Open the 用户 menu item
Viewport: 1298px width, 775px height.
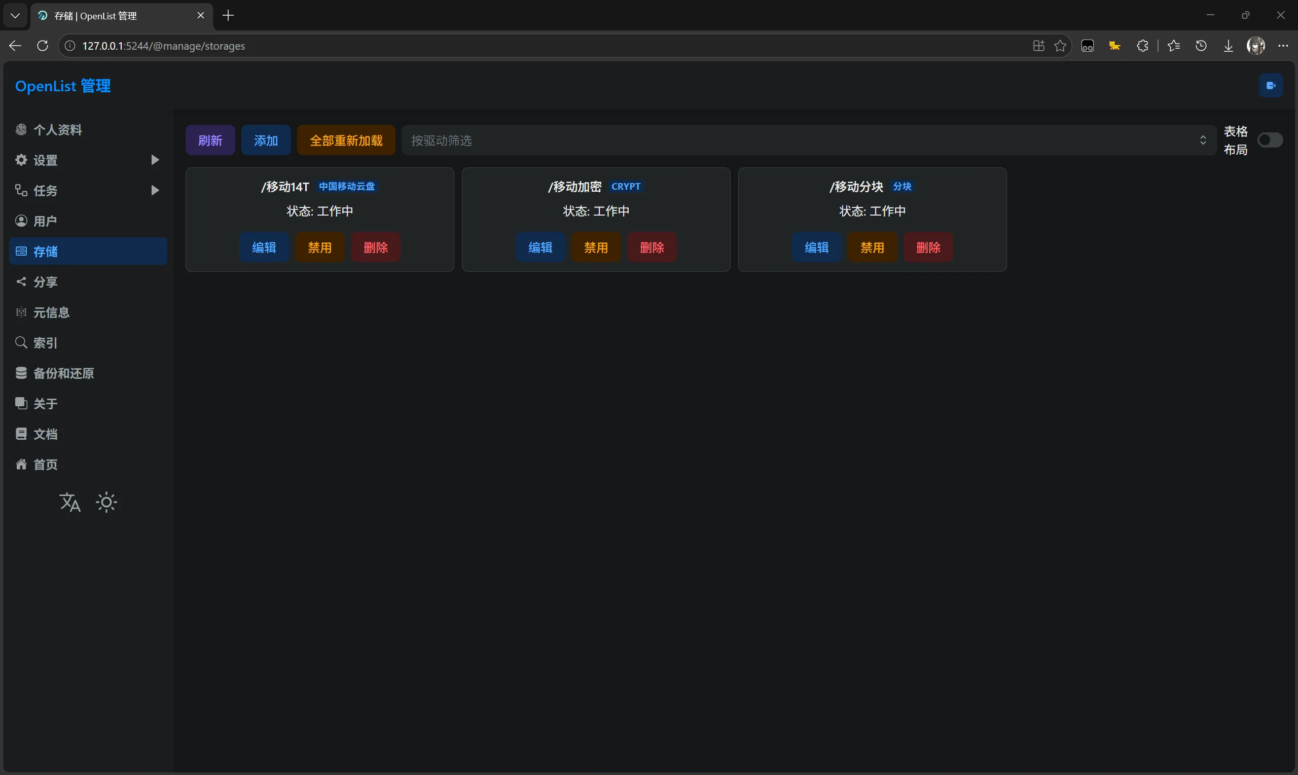(x=88, y=221)
